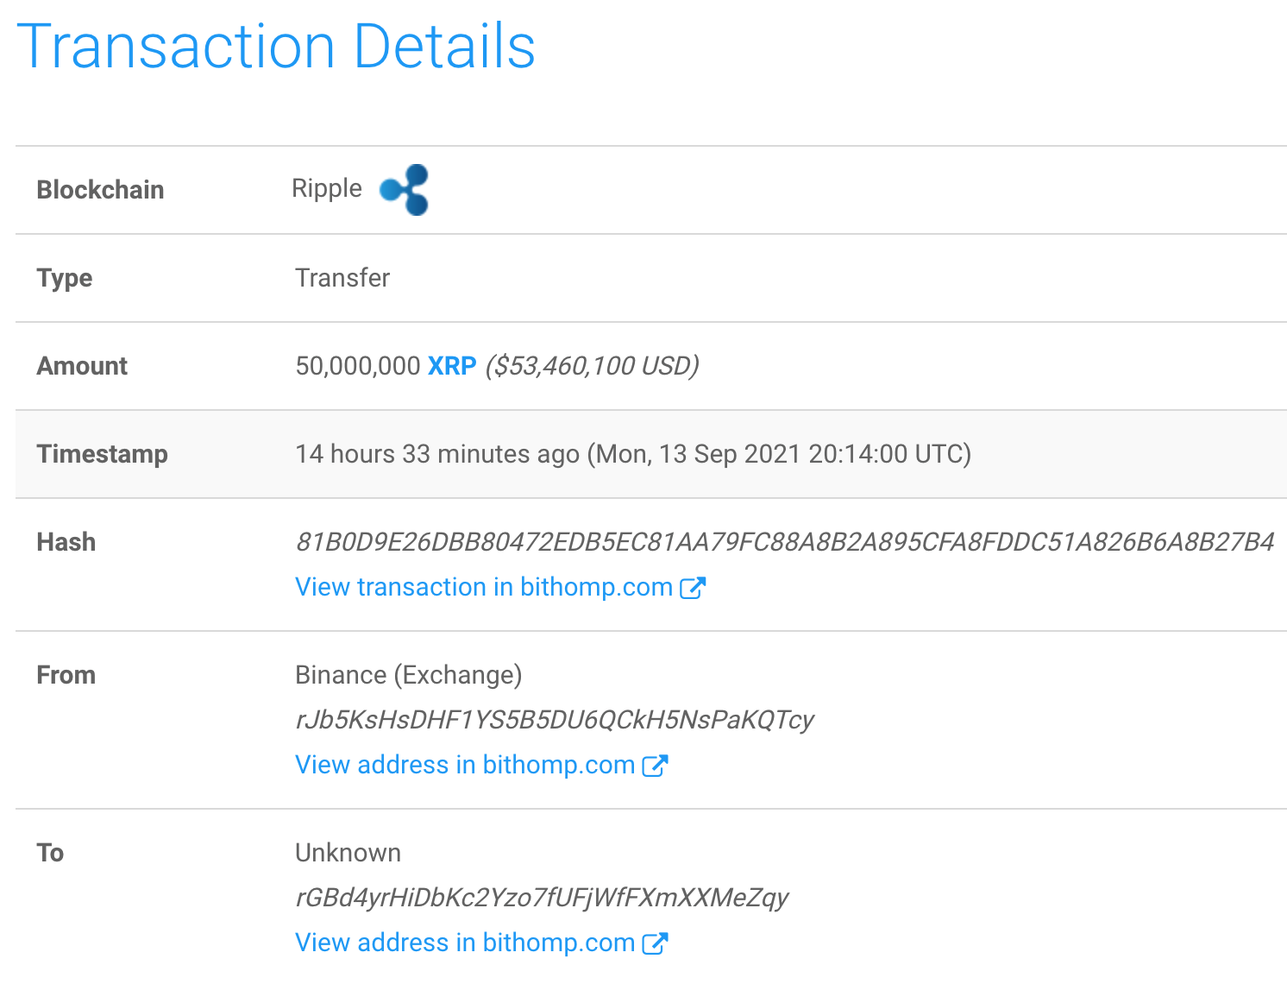The image size is (1287, 984).
Task: Click the Binance (Exchange) sender name
Action: click(409, 675)
